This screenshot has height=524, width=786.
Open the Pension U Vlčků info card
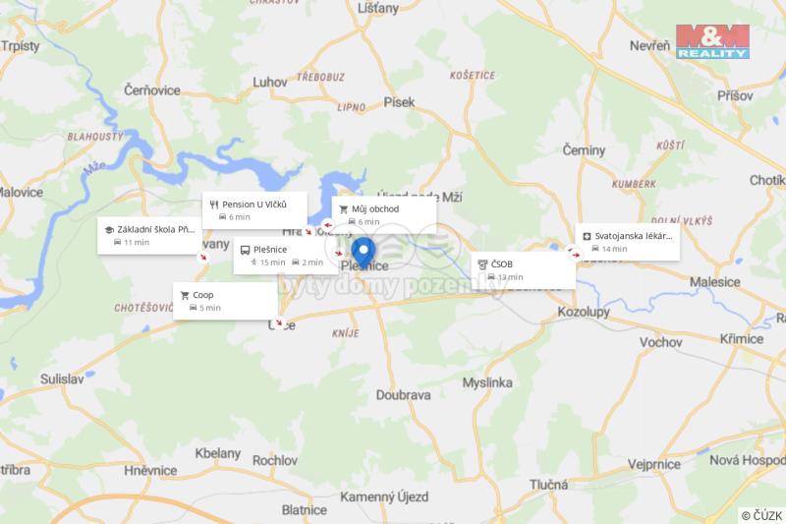(x=254, y=210)
